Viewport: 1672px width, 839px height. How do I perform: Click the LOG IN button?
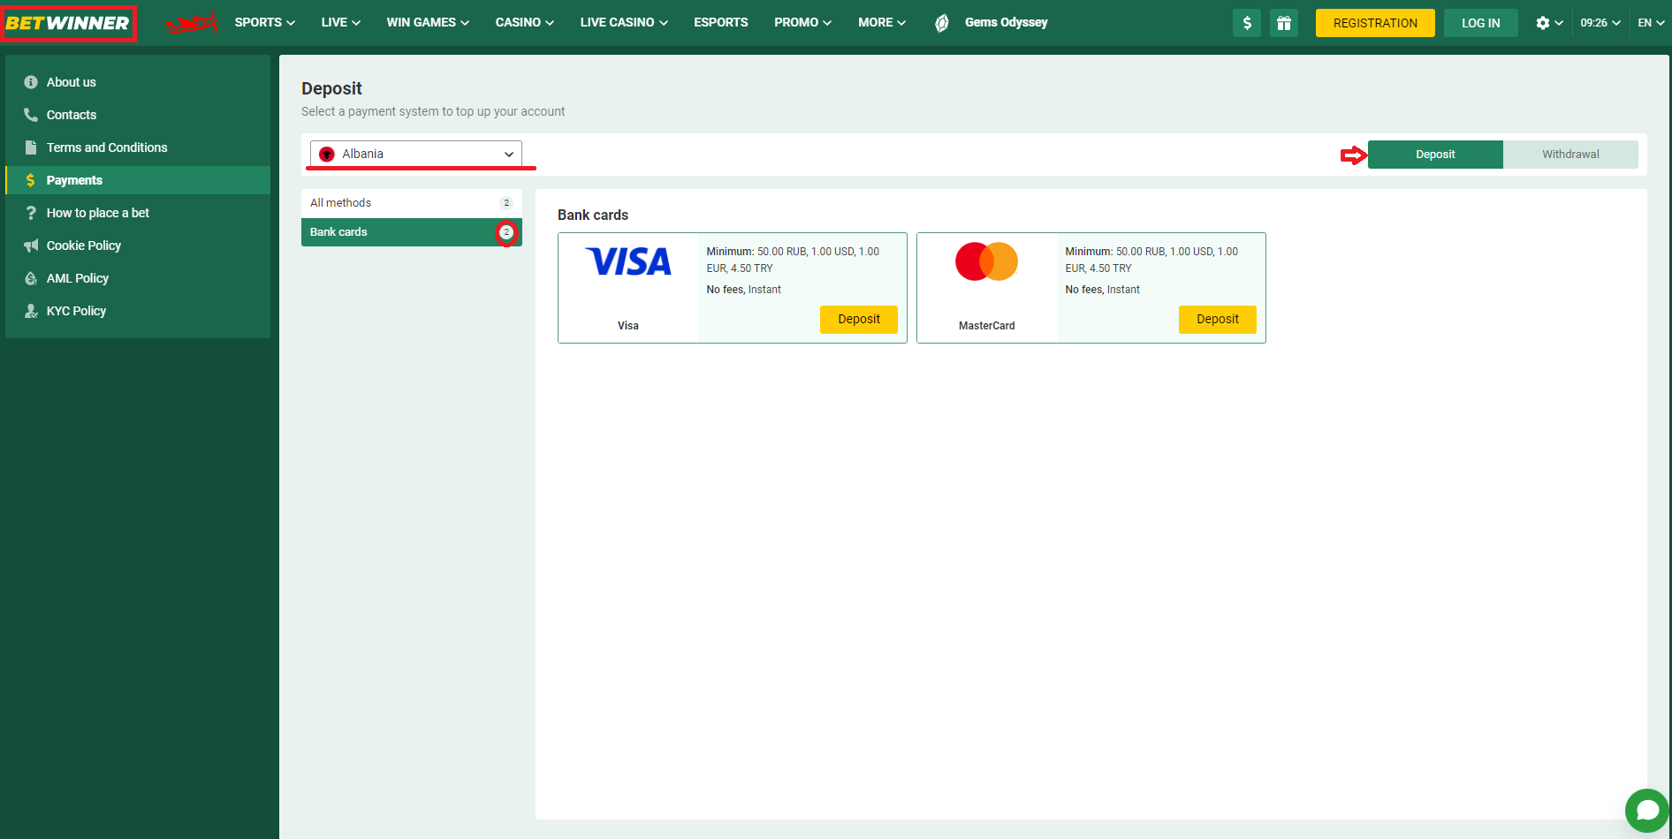[x=1480, y=23]
